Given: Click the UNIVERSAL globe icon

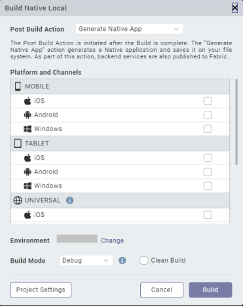Looking at the screenshot, I should (x=18, y=201).
